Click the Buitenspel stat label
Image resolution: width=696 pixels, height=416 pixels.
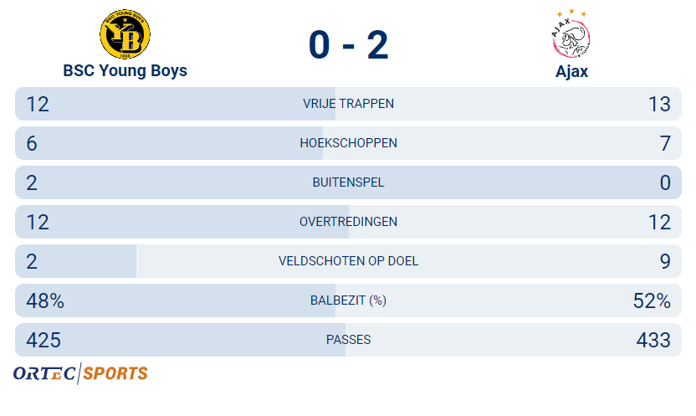point(348,182)
